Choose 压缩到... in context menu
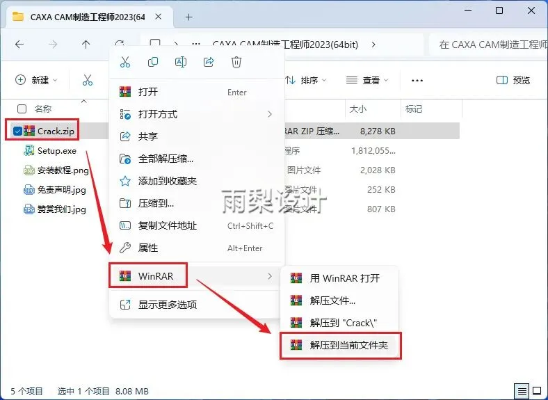Image resolution: width=548 pixels, height=400 pixels. coord(197,203)
